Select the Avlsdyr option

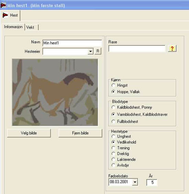(x=113, y=165)
